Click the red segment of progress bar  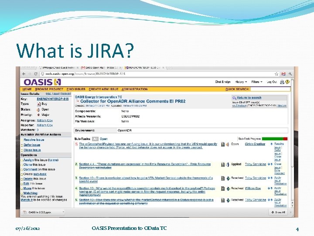tap(285, 139)
